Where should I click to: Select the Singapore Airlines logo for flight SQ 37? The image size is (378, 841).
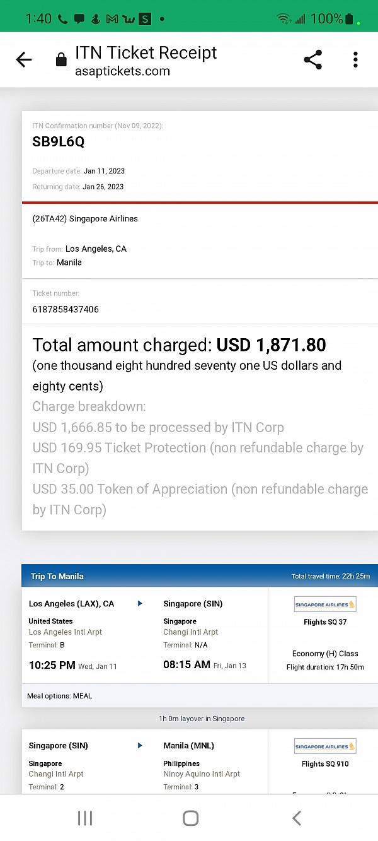[x=324, y=604]
